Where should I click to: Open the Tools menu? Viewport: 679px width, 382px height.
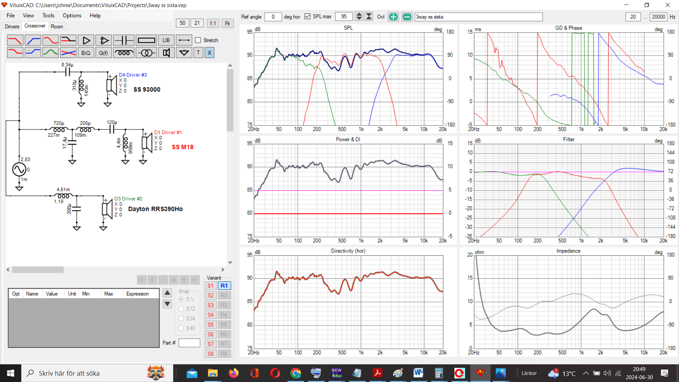48,16
